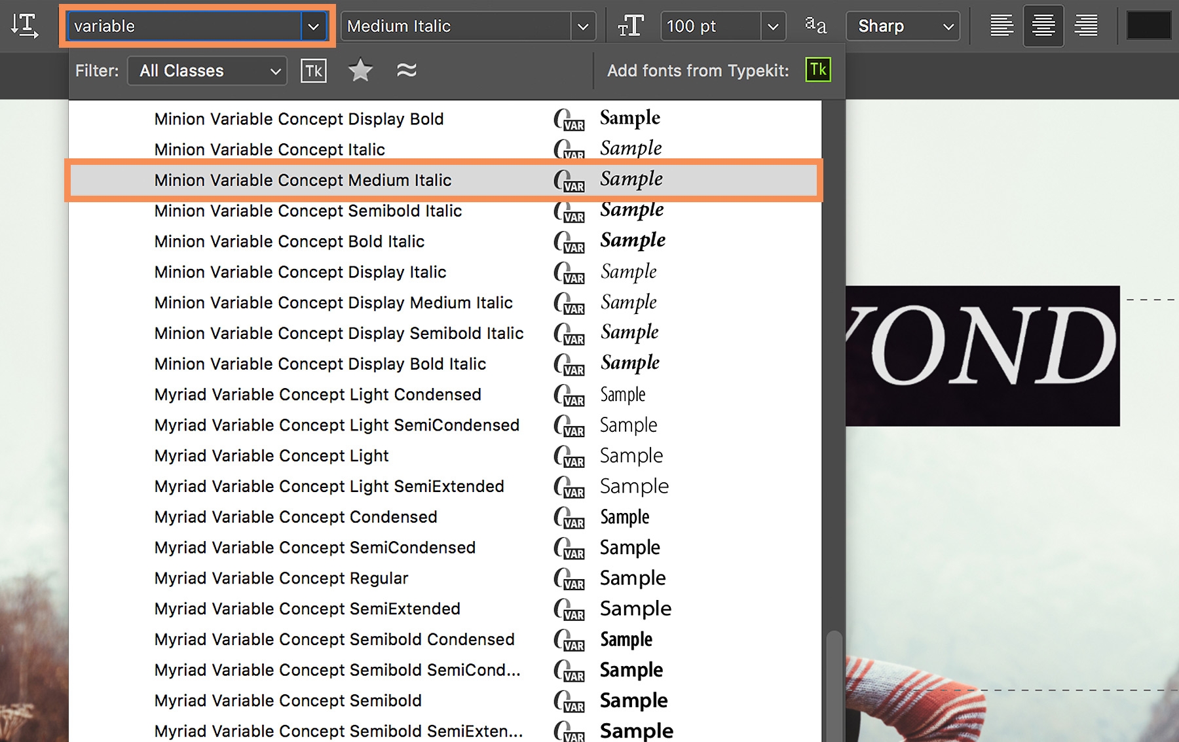The height and width of the screenshot is (742, 1179).
Task: Click the VAR badge beside Minion Variable Concept Italic
Action: point(569,152)
